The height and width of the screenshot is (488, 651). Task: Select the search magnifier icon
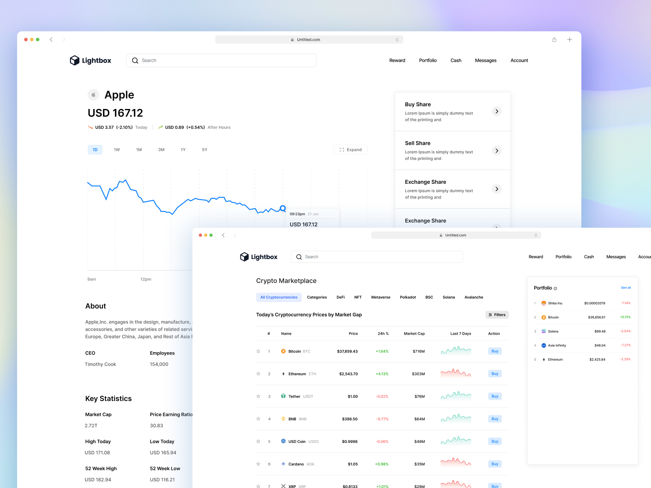click(135, 60)
